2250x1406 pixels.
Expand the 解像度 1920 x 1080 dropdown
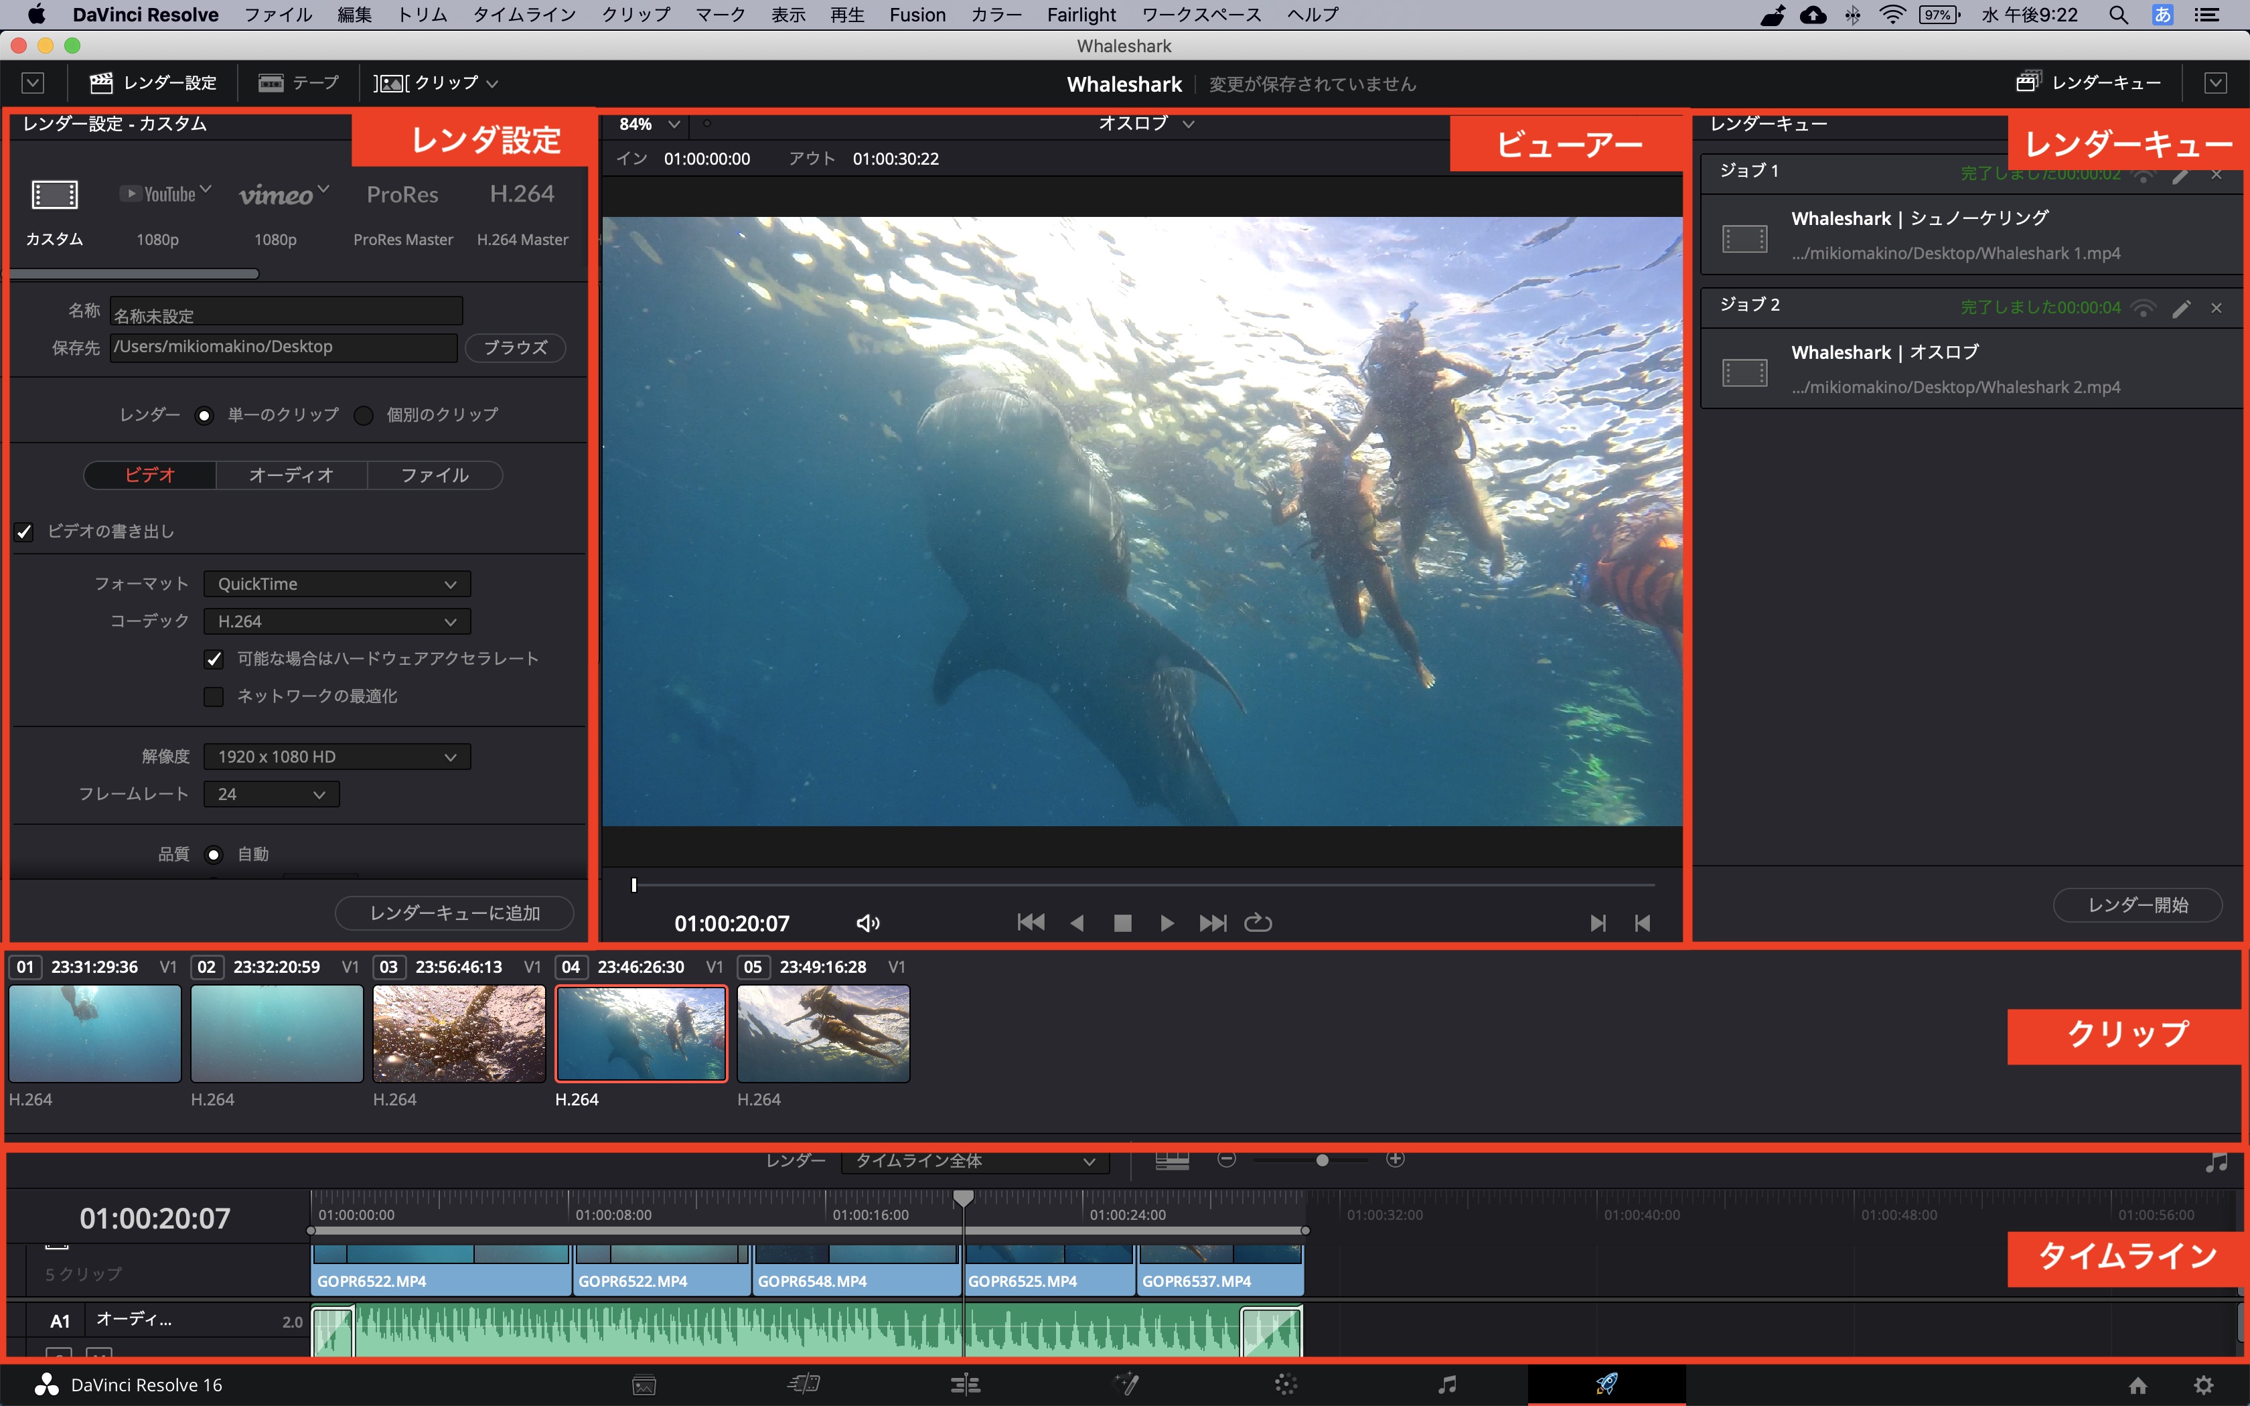tap(337, 757)
